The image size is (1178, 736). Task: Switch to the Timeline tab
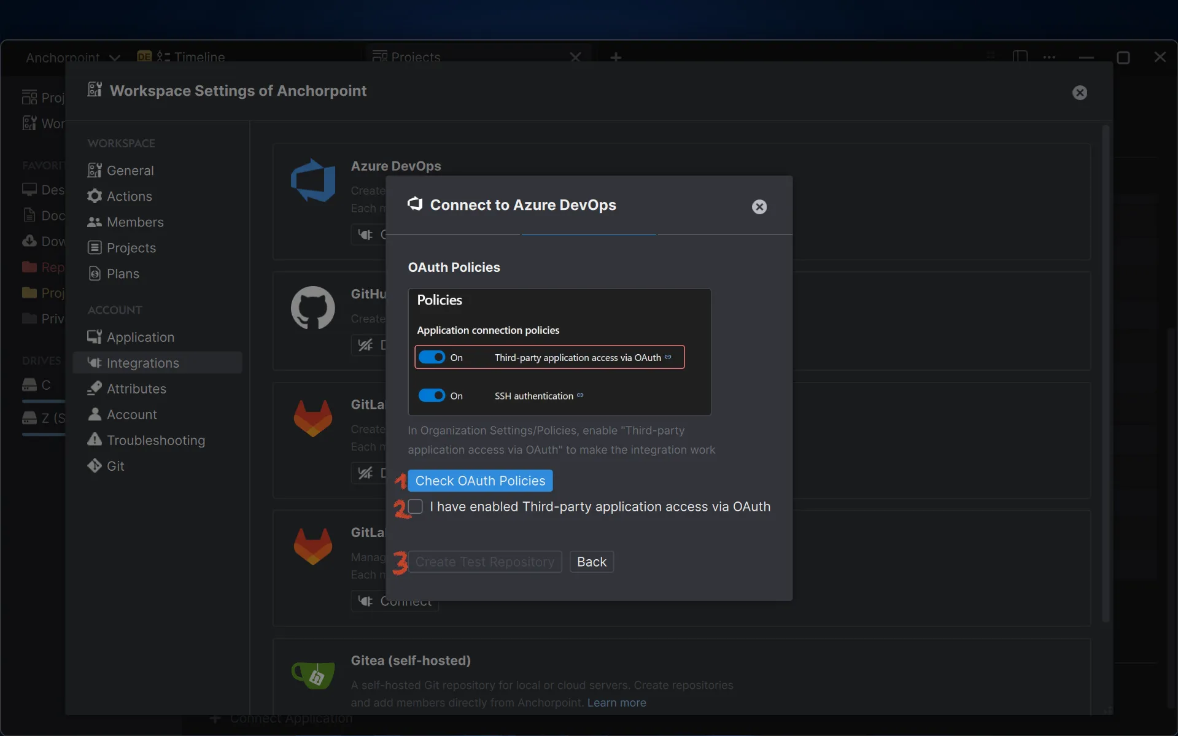click(191, 57)
